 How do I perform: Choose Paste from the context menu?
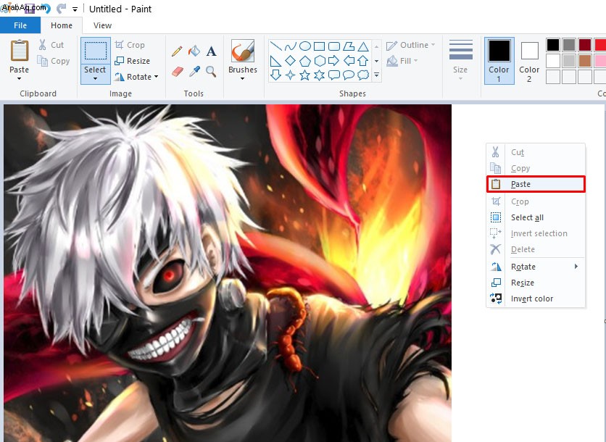pyautogui.click(x=536, y=184)
